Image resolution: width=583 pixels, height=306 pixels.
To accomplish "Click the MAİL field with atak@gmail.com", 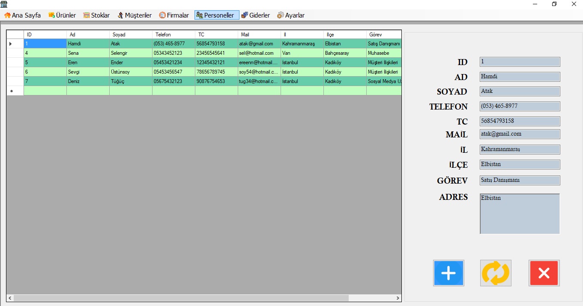I will 520,134.
